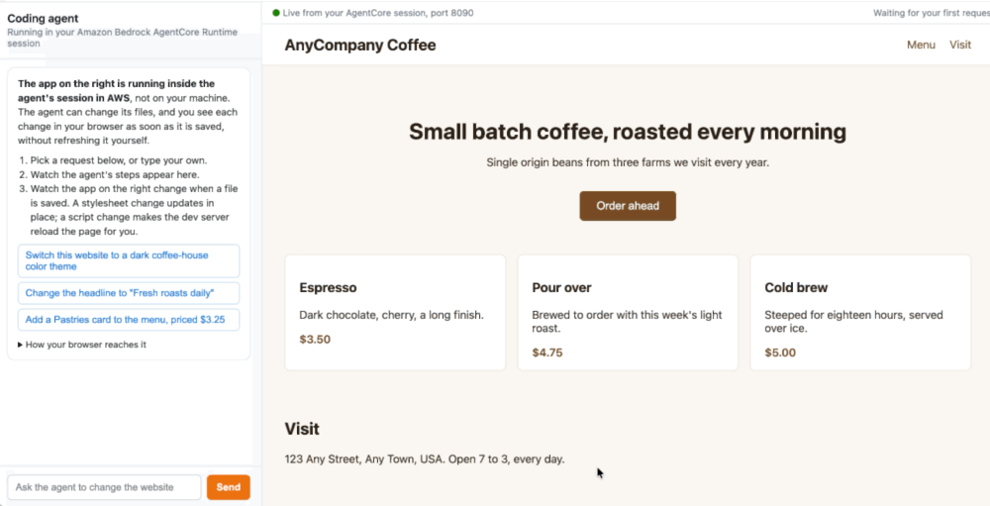Select the Espresso menu card
The height and width of the screenshot is (506, 990).
[x=395, y=313]
